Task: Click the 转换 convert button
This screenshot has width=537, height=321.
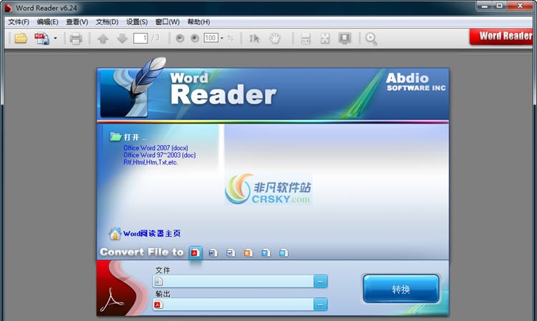Action: click(401, 290)
